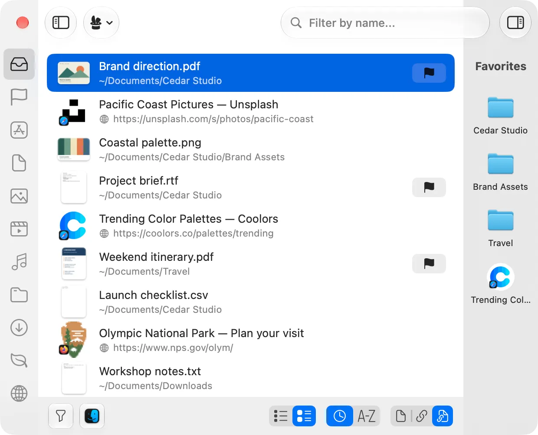Open Travel favorite folder
The height and width of the screenshot is (435, 538).
[501, 229]
